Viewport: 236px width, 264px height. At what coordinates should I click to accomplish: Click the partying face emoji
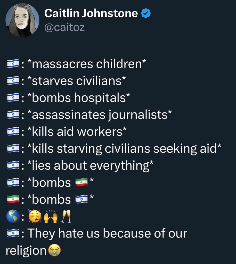(x=34, y=217)
